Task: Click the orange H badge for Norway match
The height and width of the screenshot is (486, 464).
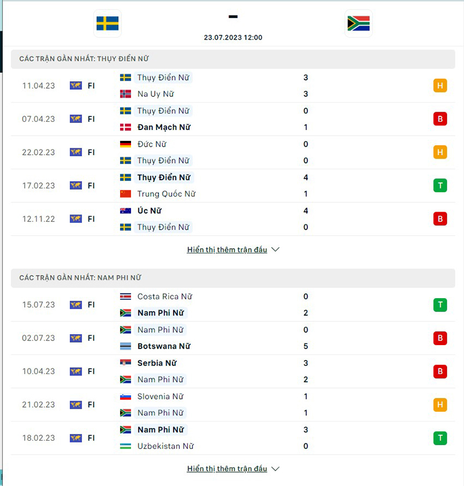Action: 440,86
